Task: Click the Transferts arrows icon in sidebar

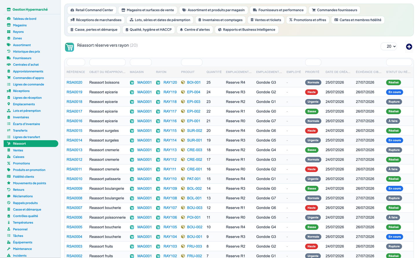Action: click(9, 130)
